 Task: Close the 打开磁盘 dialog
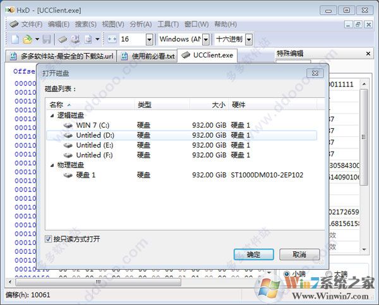click(315, 73)
